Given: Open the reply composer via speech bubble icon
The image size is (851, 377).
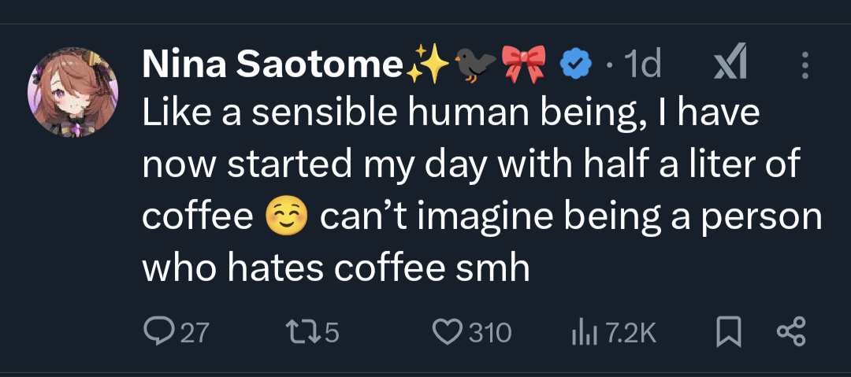Looking at the screenshot, I should pos(161,333).
